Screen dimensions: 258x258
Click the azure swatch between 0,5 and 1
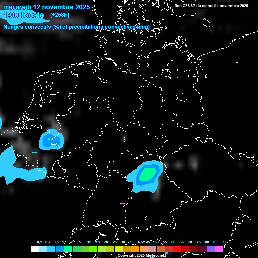click(x=60, y=249)
